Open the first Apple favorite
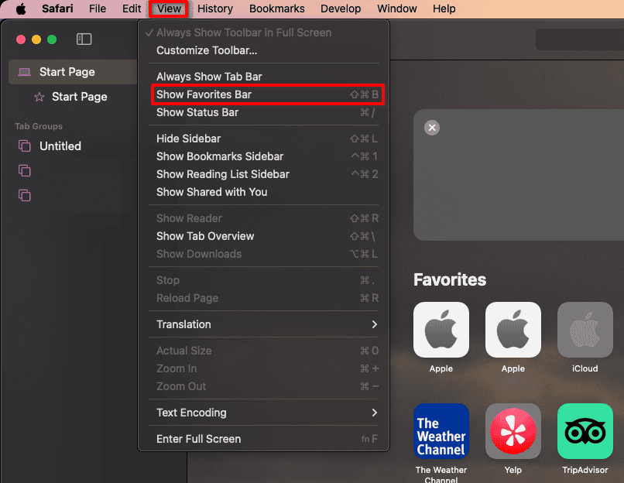 click(x=441, y=330)
